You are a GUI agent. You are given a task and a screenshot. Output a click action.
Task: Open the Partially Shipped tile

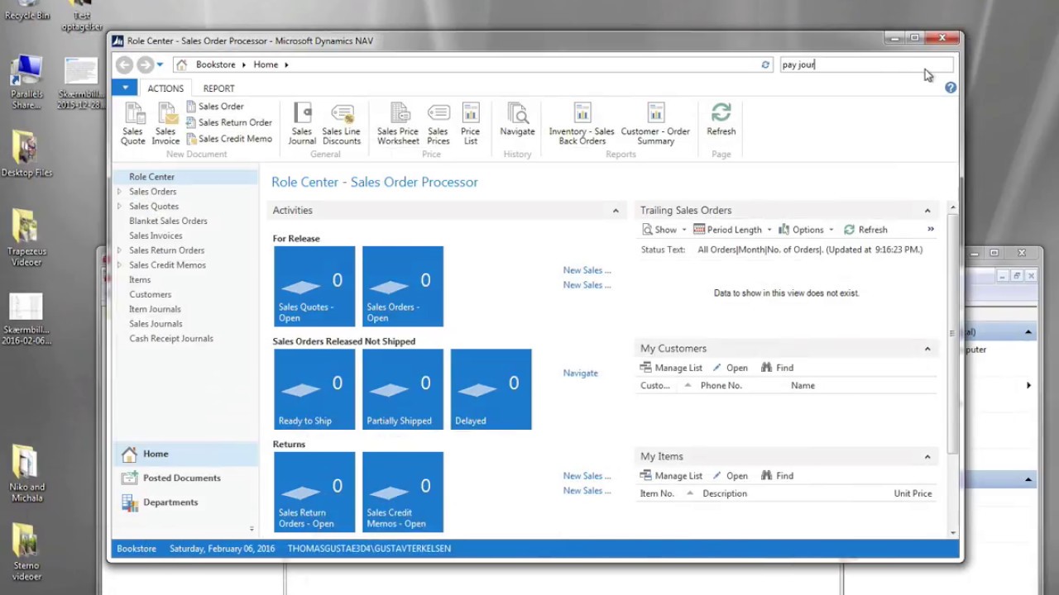tap(403, 389)
